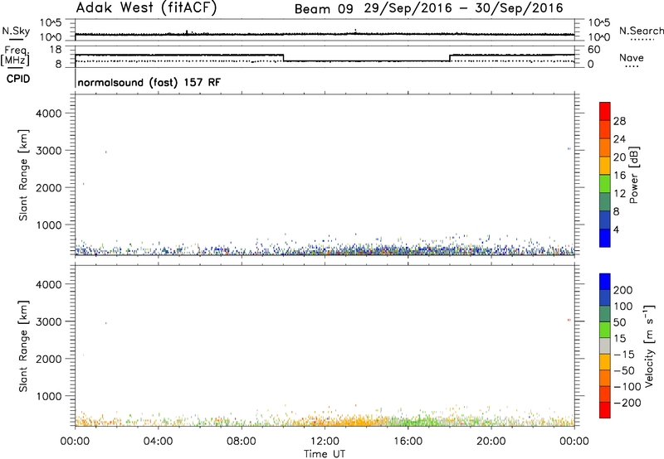This screenshot has height=459, width=664.
Task: Click the 'Power [dB]' colorbar title
Action: tap(633, 175)
